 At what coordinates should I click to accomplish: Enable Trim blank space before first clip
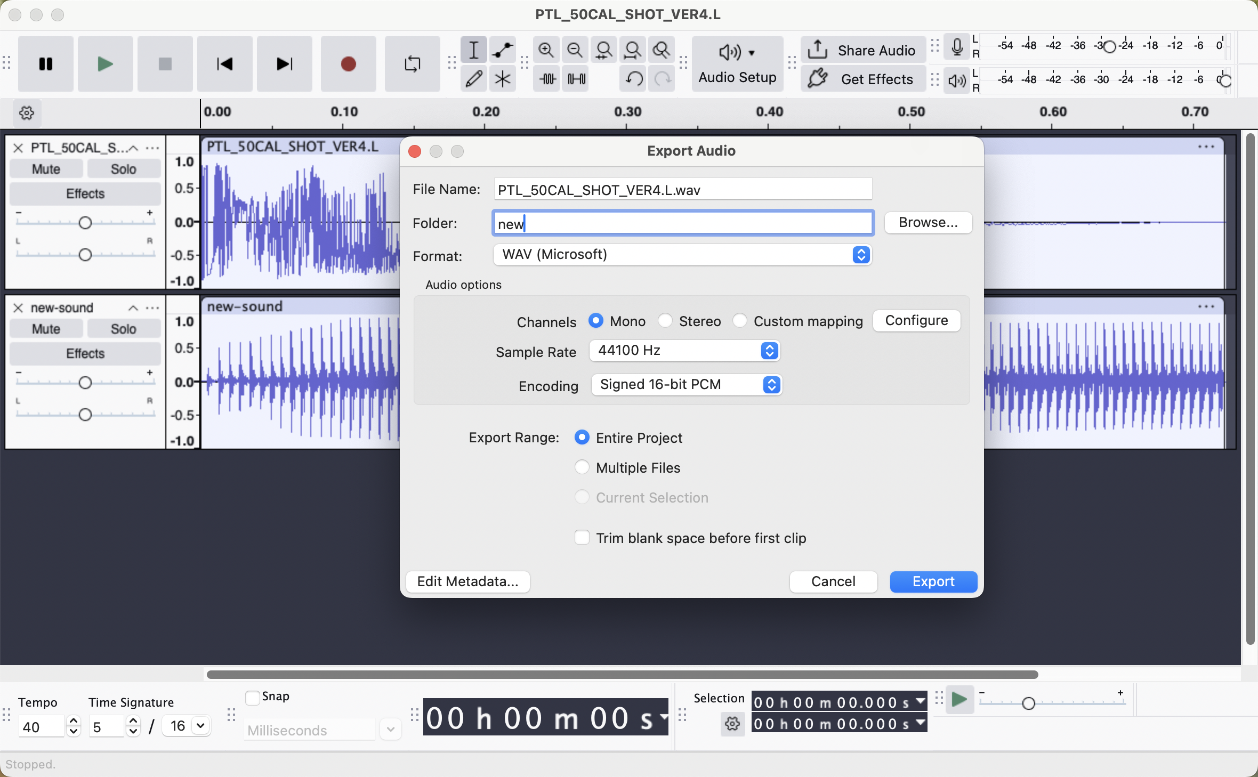(x=582, y=538)
